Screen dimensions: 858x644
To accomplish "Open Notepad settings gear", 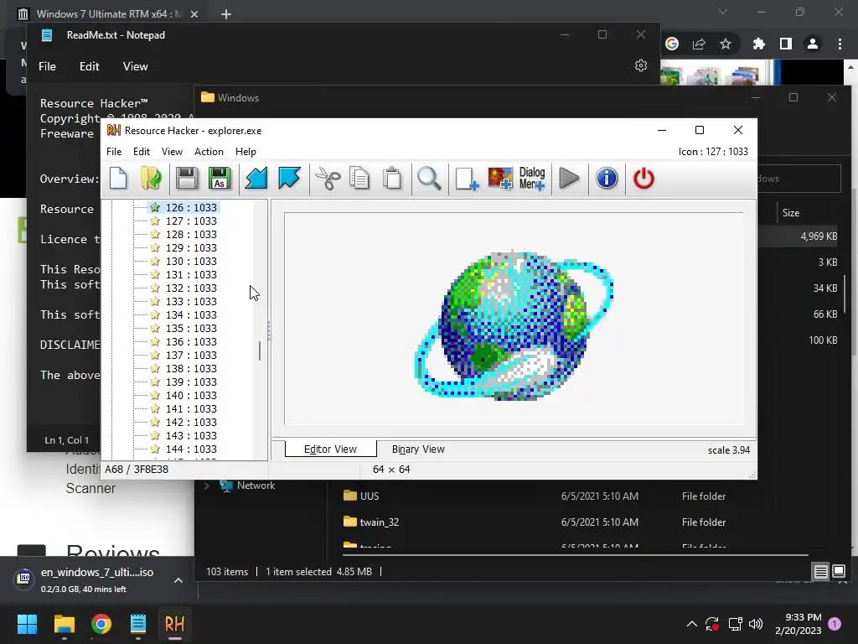I will click(641, 65).
